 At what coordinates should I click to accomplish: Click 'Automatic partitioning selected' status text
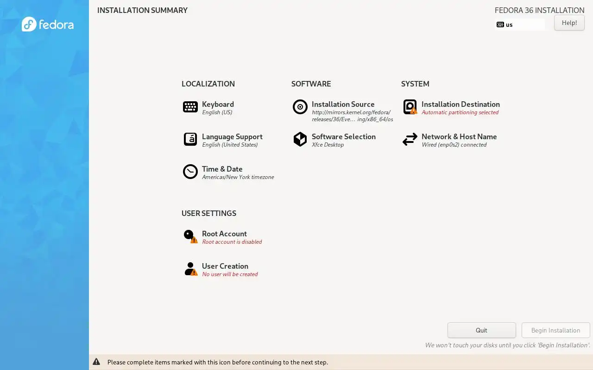click(460, 112)
